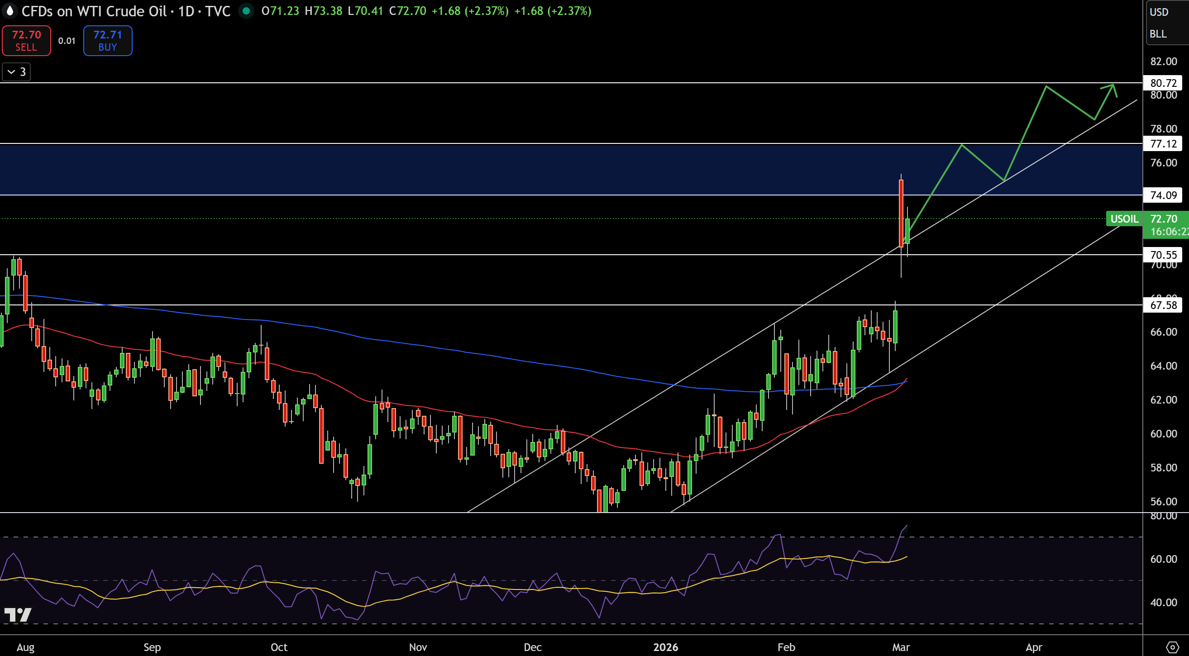Click the Mar label on time axis

coord(901,647)
